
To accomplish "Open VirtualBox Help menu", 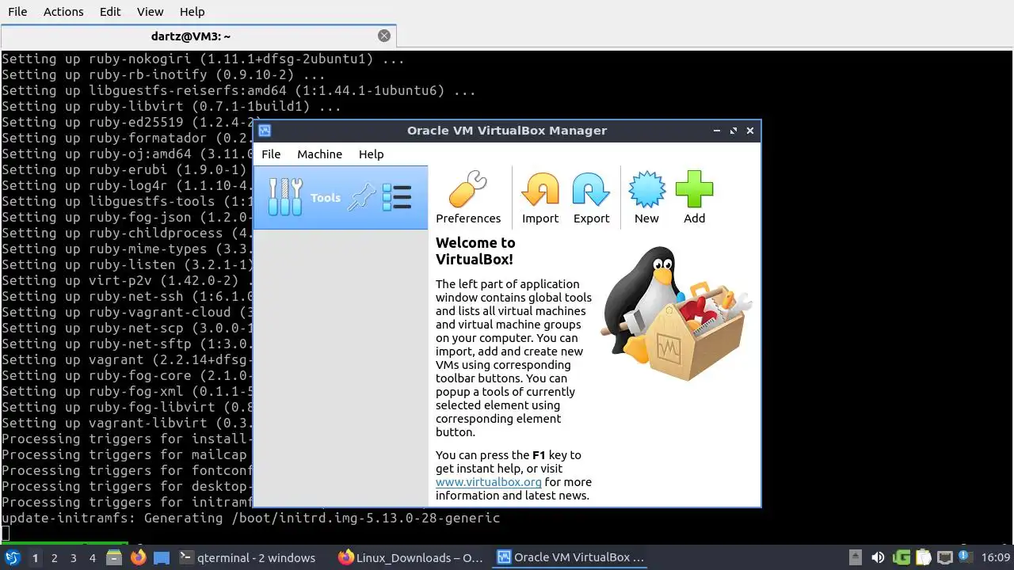I will pos(371,154).
